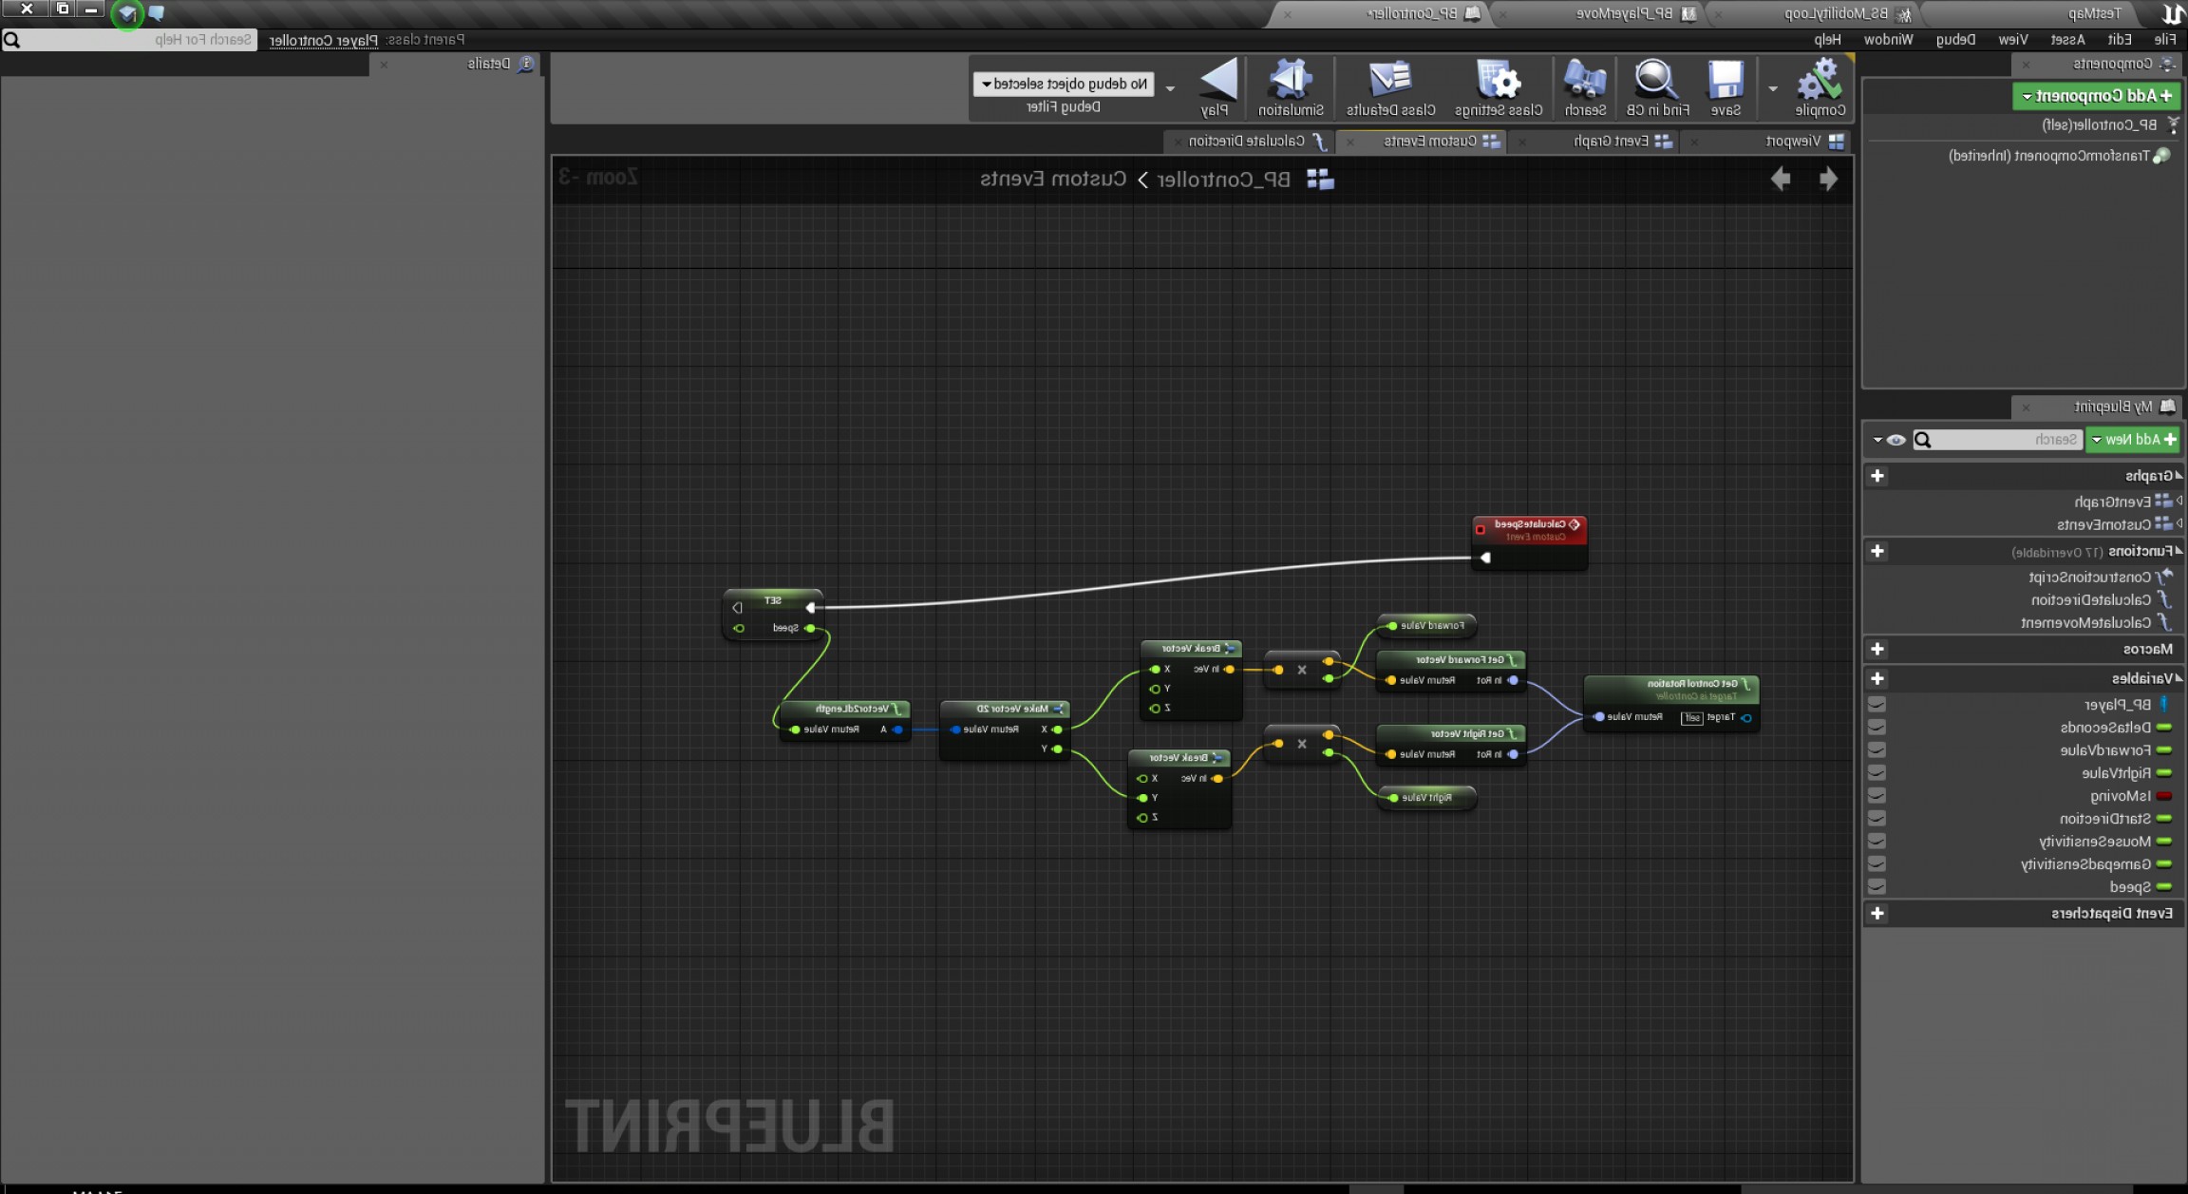Click the Add New button
Image resolution: width=2188 pixels, height=1194 pixels.
tap(2132, 440)
